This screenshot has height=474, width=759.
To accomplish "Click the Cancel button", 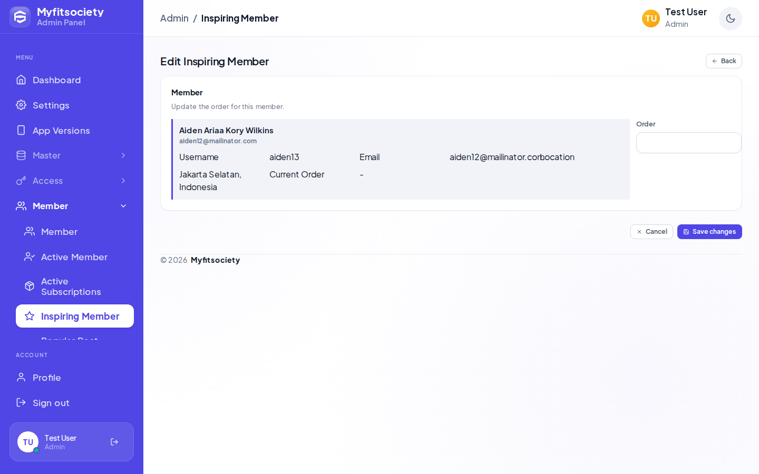I will 651,232.
